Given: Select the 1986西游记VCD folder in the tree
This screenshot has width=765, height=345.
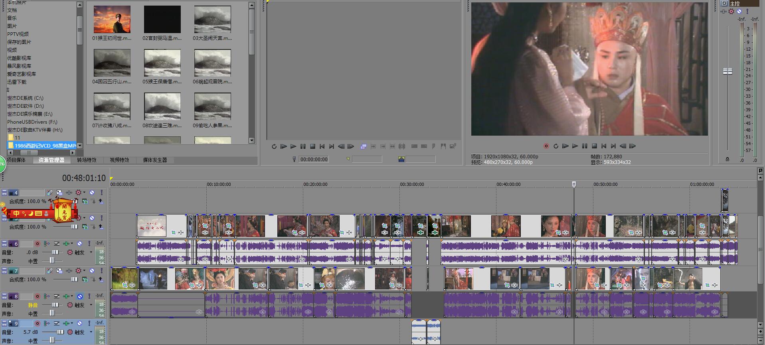Looking at the screenshot, I should coord(42,146).
